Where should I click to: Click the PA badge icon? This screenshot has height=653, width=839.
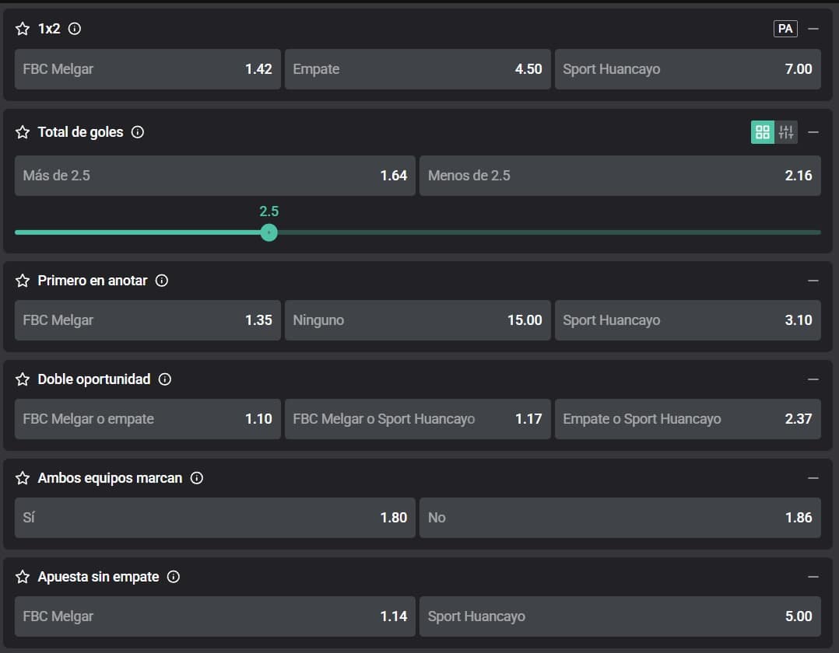click(x=785, y=29)
